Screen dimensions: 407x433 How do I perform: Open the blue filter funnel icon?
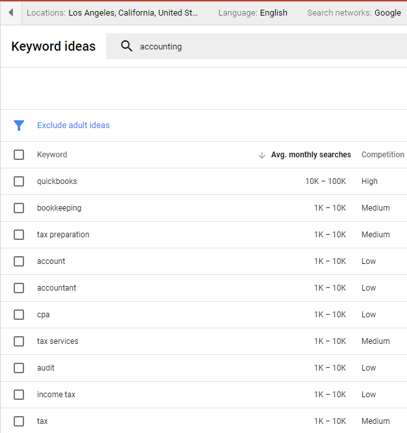19,125
